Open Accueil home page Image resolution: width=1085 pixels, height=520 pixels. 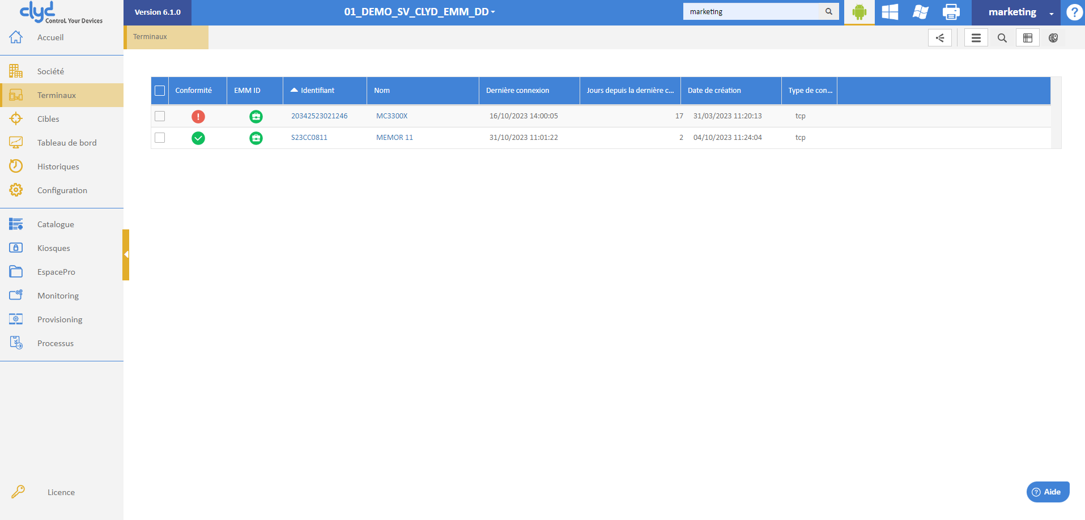(x=50, y=37)
